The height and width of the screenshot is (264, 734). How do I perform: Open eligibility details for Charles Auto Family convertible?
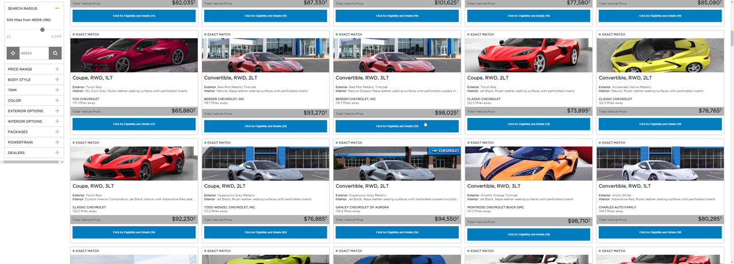(x=660, y=233)
